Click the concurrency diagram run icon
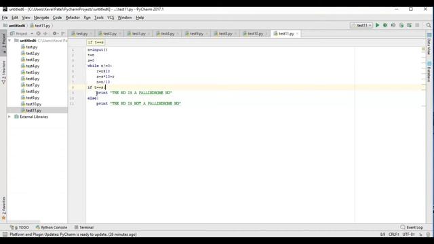This screenshot has height=244, width=434. click(409, 25)
